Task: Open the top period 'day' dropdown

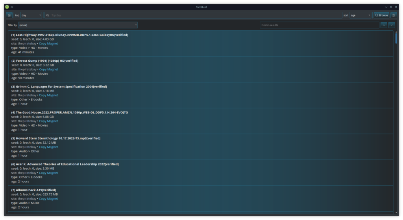Action: 31,15
